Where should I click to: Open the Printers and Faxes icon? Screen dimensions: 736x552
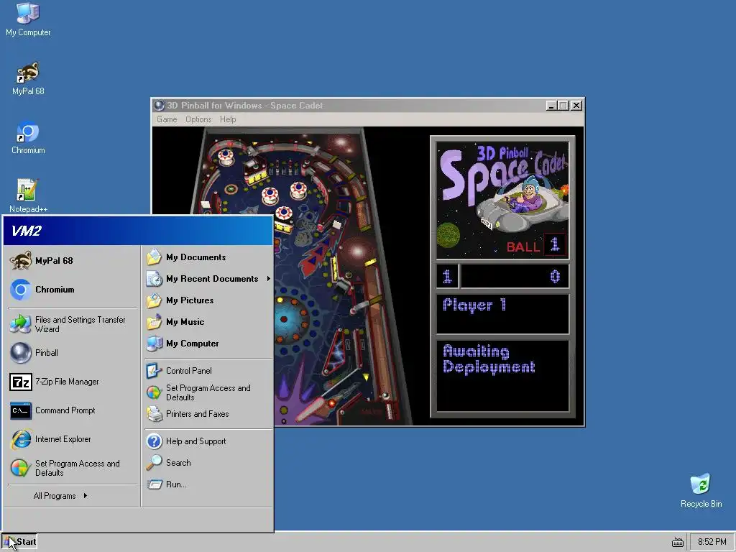pyautogui.click(x=154, y=414)
